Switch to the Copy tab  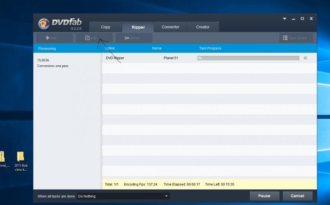[105, 27]
